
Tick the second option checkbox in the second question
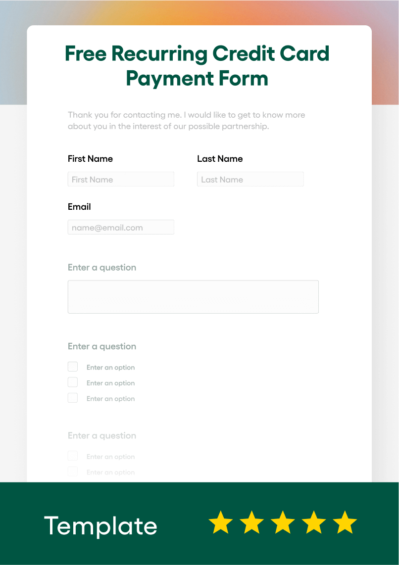[x=73, y=382]
